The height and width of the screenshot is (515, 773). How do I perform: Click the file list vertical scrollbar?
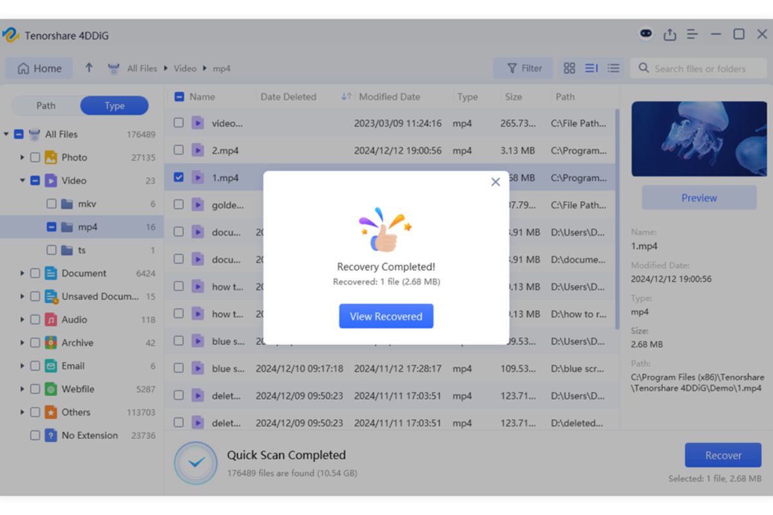pyautogui.click(x=617, y=219)
